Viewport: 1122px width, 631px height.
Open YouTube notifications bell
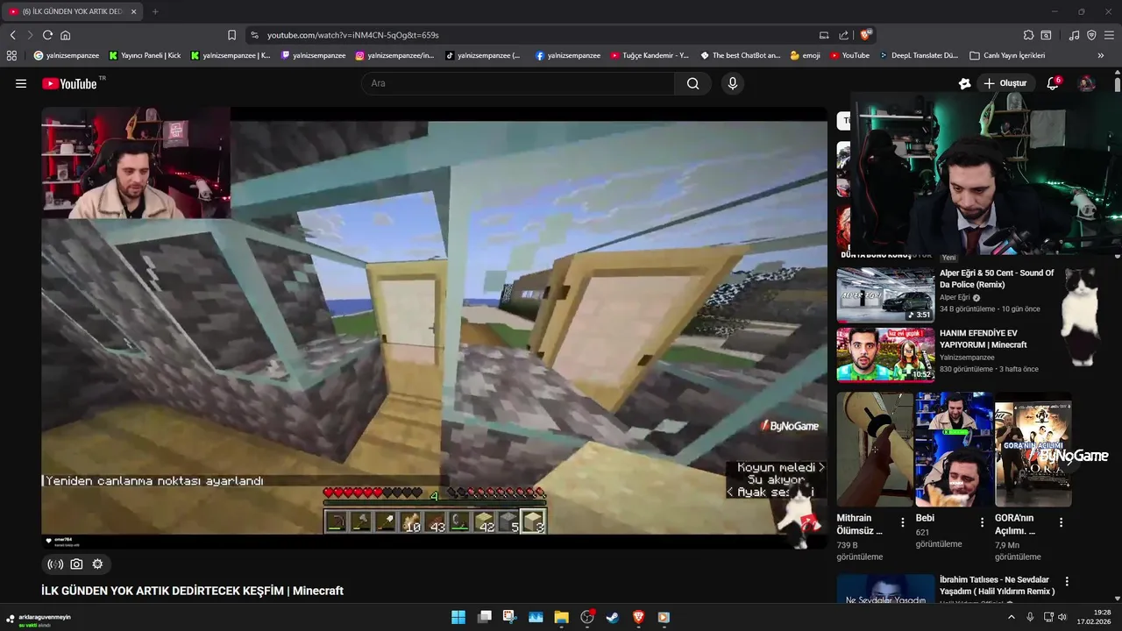[x=1053, y=83]
